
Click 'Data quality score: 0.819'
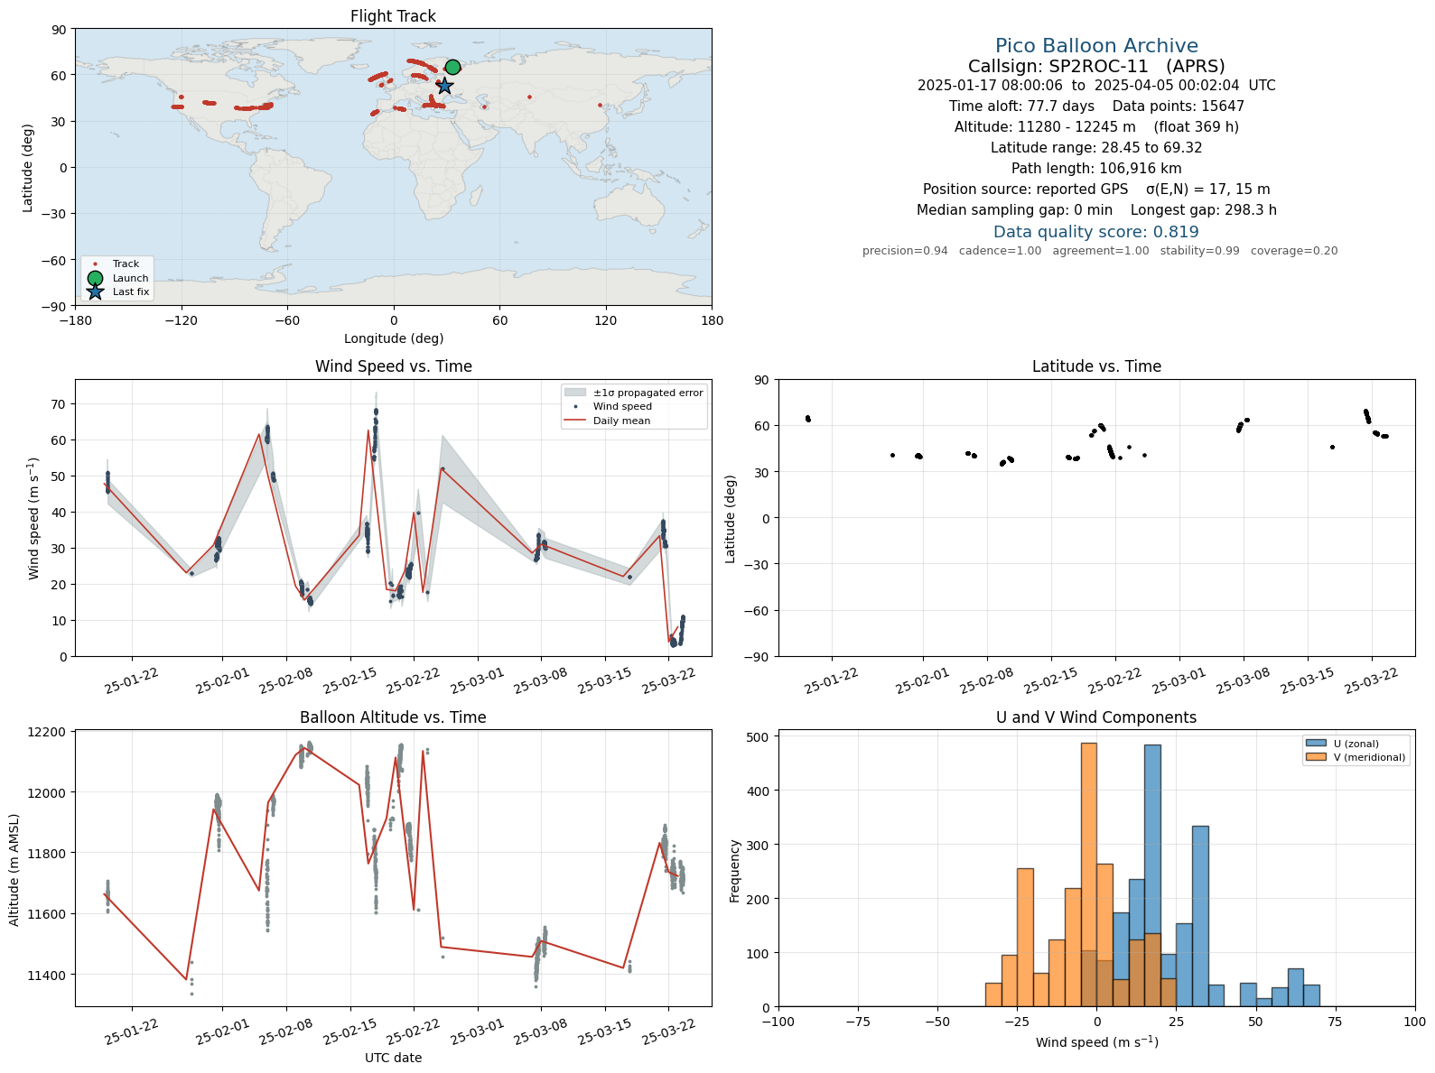click(1096, 232)
